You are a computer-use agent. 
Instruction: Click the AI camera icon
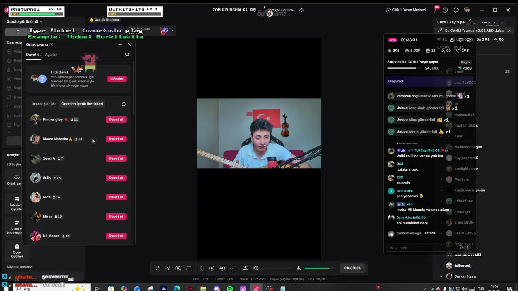(178, 268)
